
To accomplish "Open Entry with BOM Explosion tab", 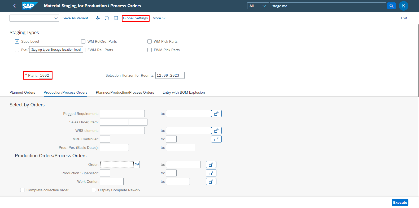I will (x=184, y=92).
